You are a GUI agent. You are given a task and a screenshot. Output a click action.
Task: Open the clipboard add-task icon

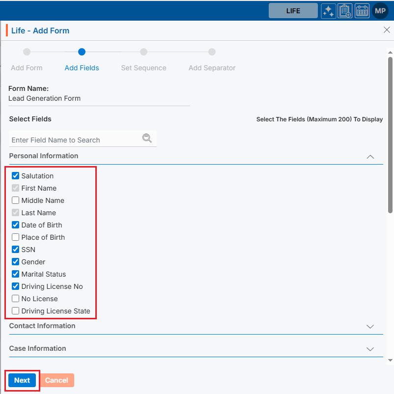[x=345, y=11]
